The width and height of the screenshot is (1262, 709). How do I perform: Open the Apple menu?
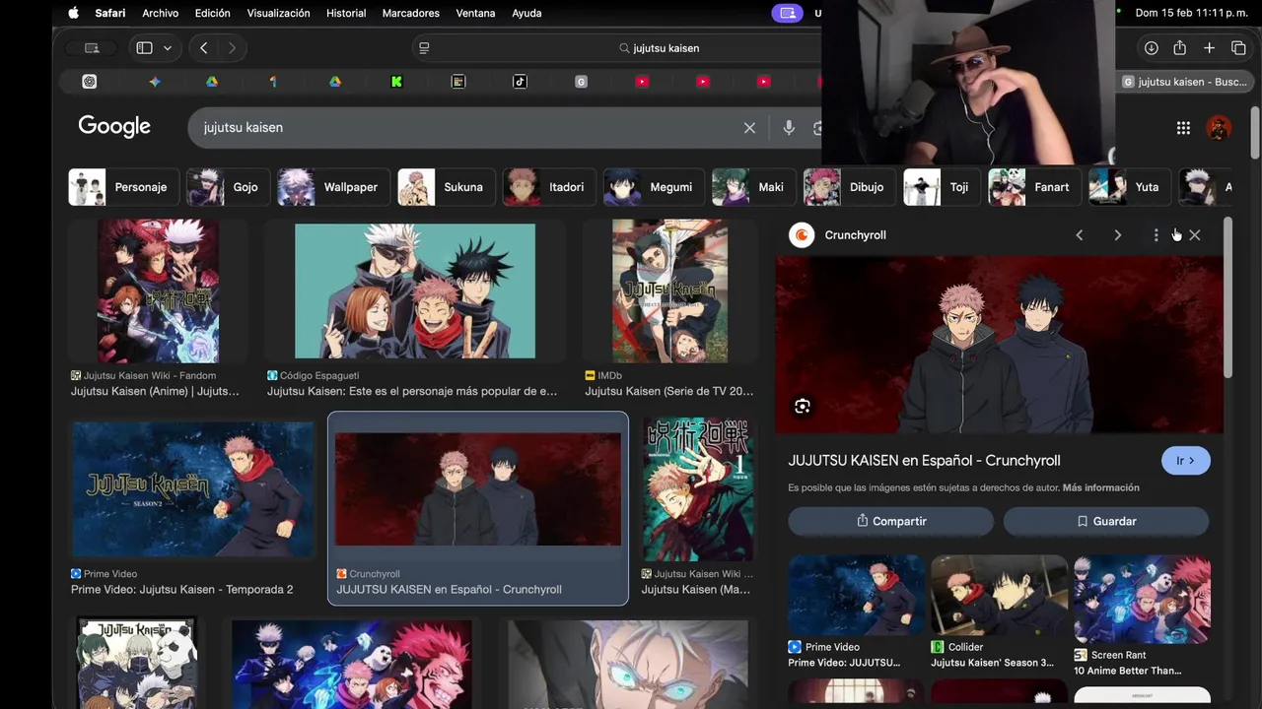tap(73, 13)
